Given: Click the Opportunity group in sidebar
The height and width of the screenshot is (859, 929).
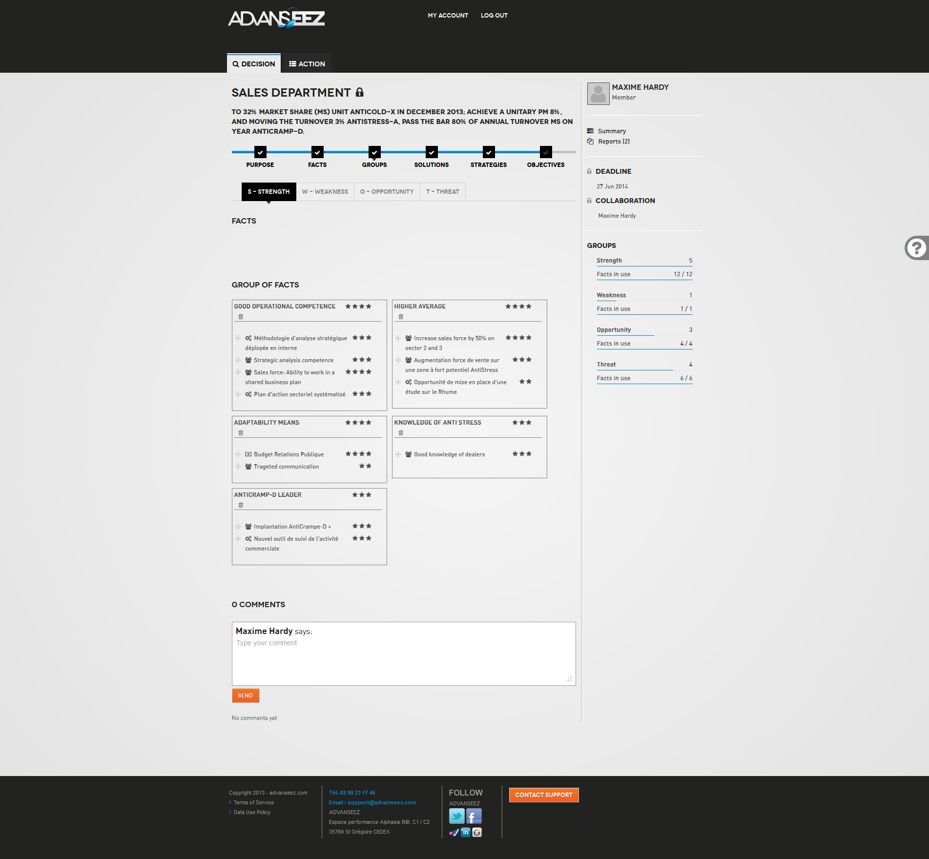Looking at the screenshot, I should pyautogui.click(x=644, y=330).
